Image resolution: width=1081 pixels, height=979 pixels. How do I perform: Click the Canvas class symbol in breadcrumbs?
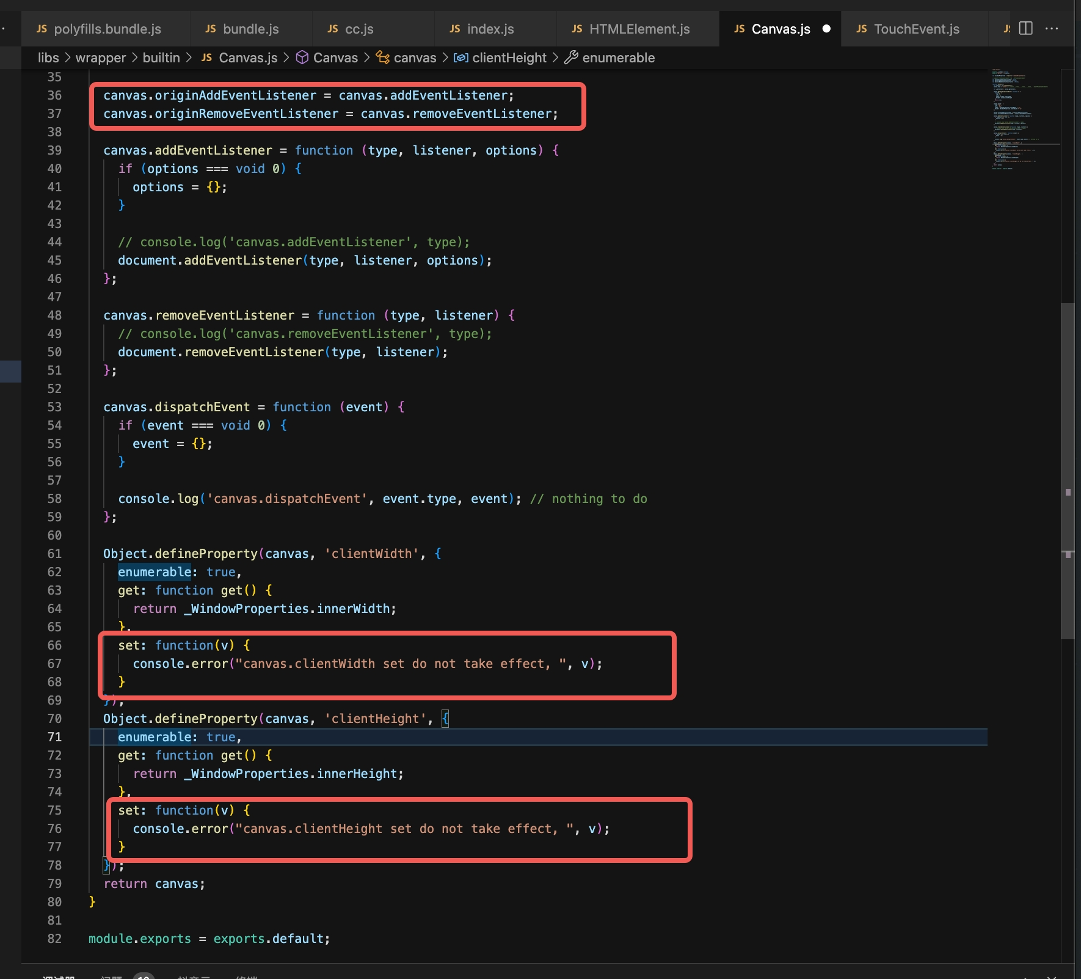pos(335,58)
